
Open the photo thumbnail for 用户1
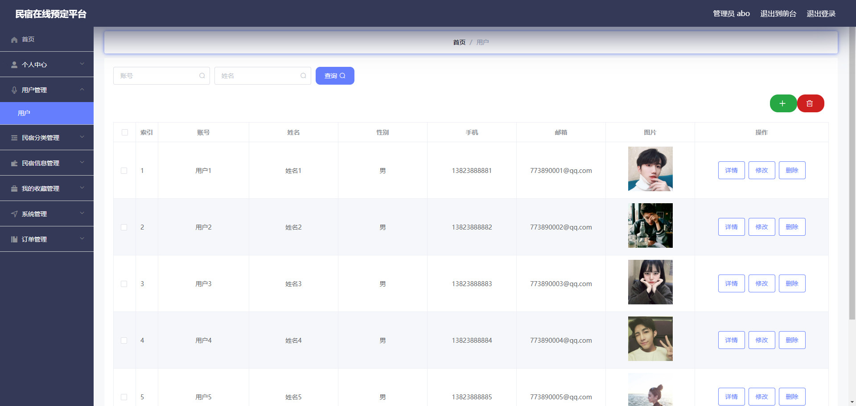click(x=650, y=169)
